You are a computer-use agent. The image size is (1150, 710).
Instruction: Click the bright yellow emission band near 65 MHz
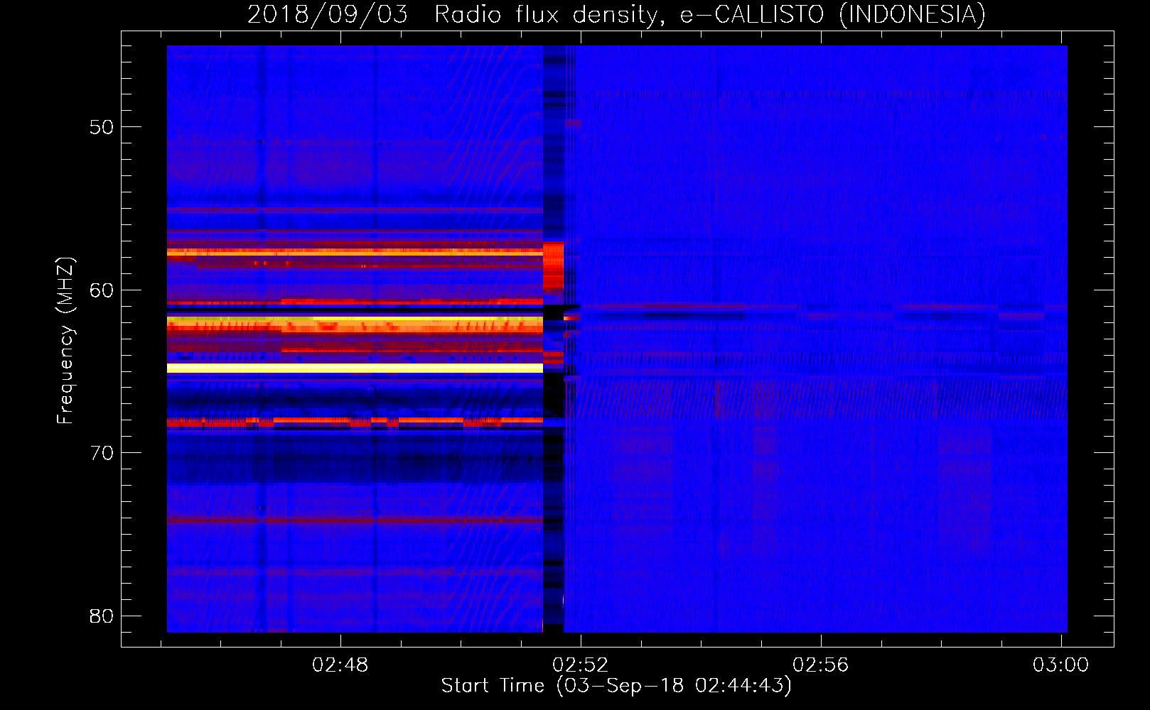click(355, 368)
